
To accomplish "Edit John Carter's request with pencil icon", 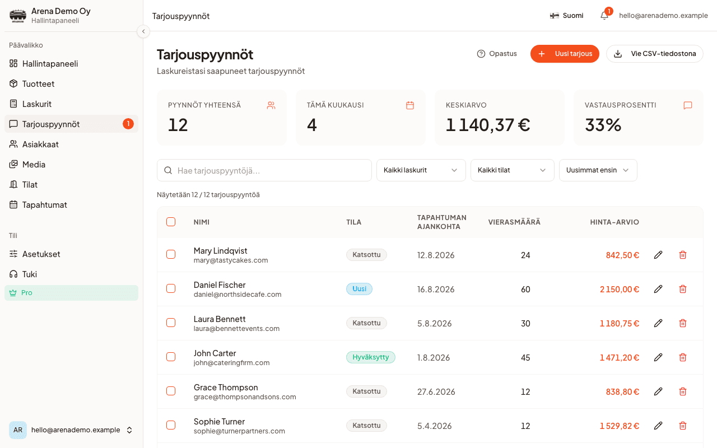I will coord(658,357).
